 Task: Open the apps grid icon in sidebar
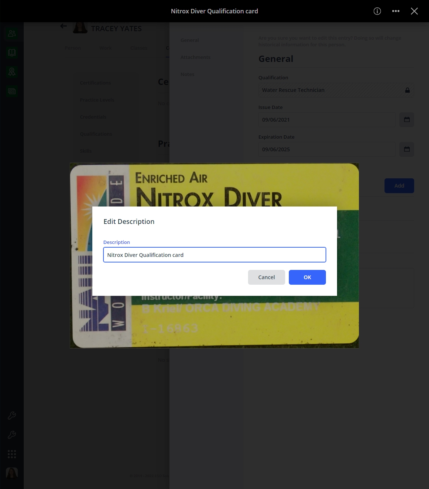tap(12, 454)
